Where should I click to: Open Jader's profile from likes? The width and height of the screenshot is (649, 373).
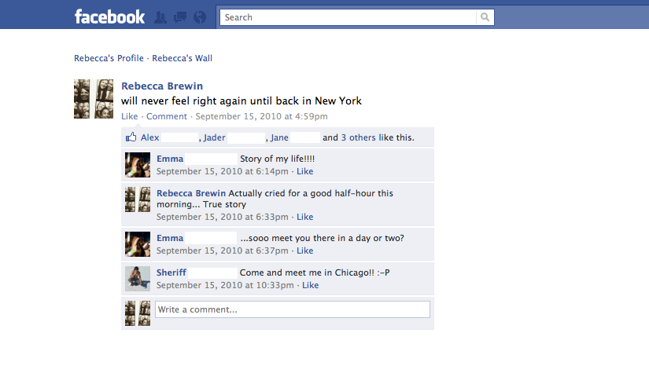[215, 137]
